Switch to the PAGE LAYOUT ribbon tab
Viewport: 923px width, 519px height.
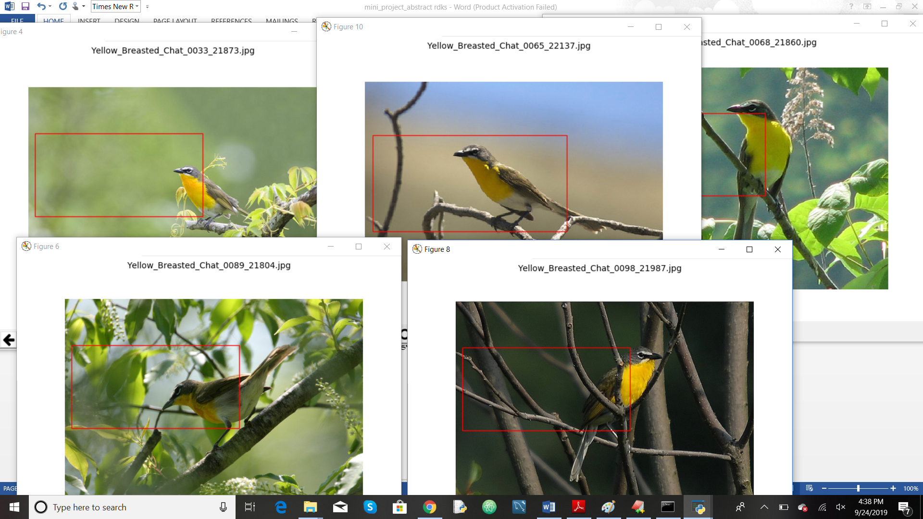point(175,21)
